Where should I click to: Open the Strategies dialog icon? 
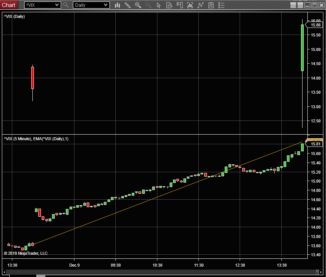click(211, 5)
